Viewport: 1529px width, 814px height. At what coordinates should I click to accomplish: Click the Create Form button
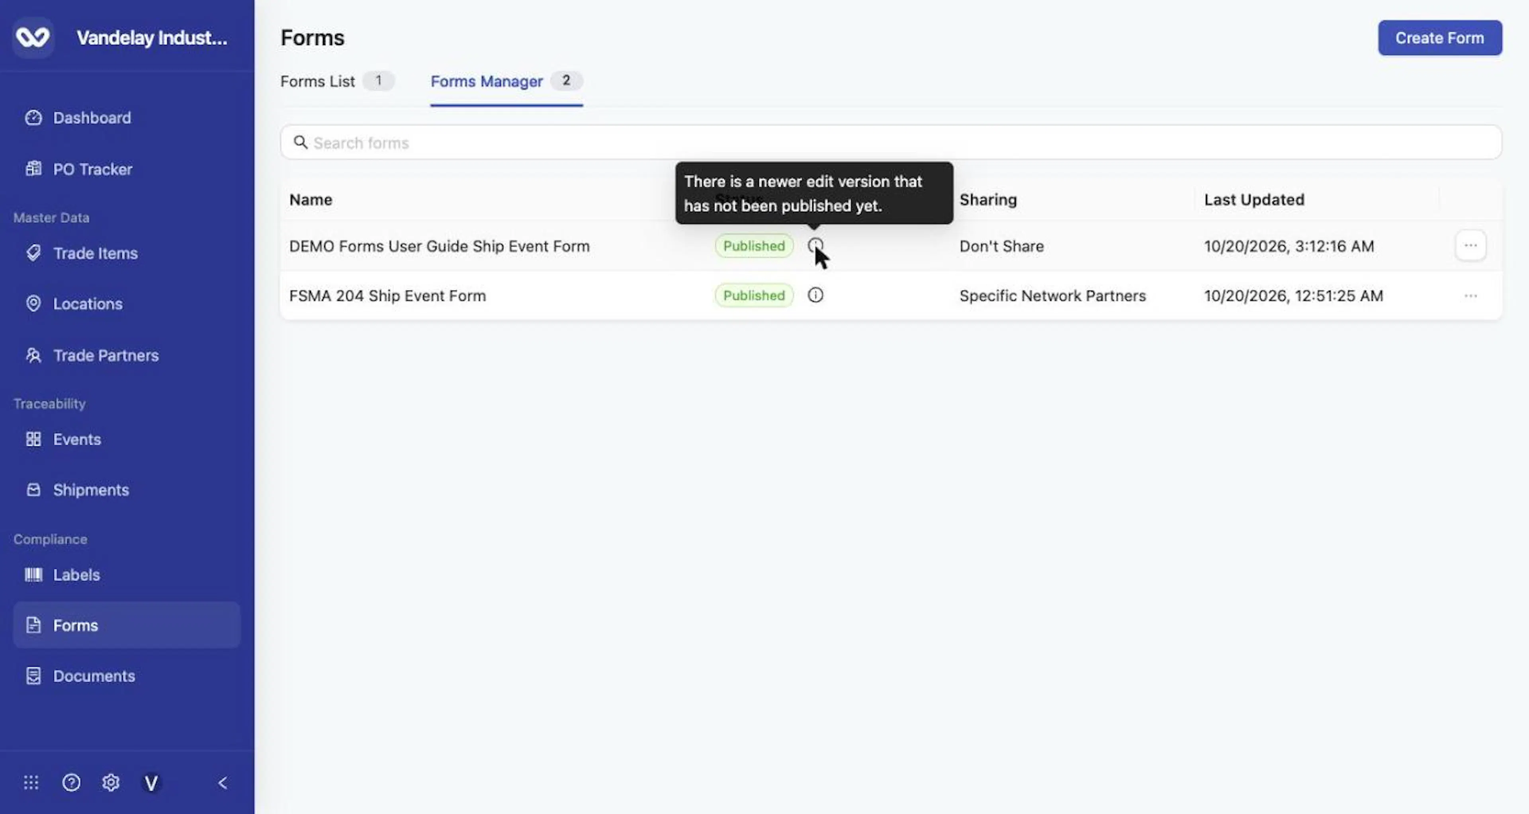pos(1439,38)
